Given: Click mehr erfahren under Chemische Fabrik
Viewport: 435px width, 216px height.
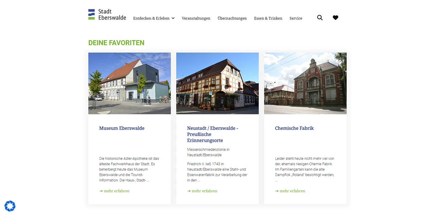Looking at the screenshot, I should click(290, 191).
